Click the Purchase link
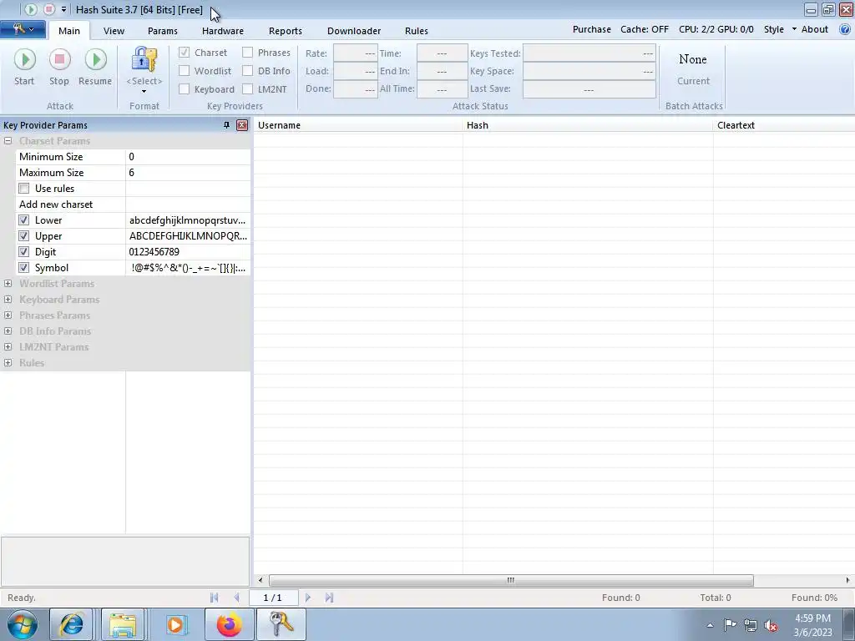The height and width of the screenshot is (641, 855). (592, 29)
